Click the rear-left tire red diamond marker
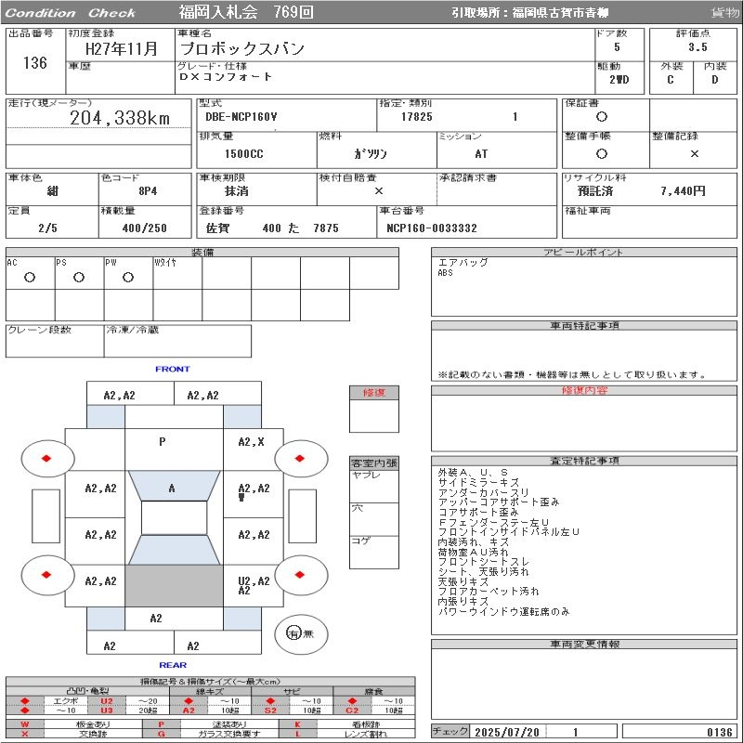This screenshot has width=743, height=743. coord(46,575)
